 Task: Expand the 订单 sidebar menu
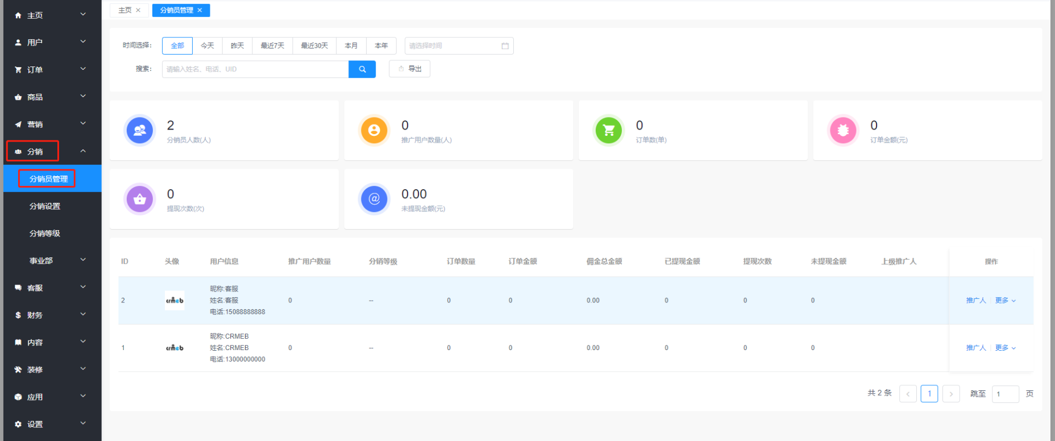51,70
